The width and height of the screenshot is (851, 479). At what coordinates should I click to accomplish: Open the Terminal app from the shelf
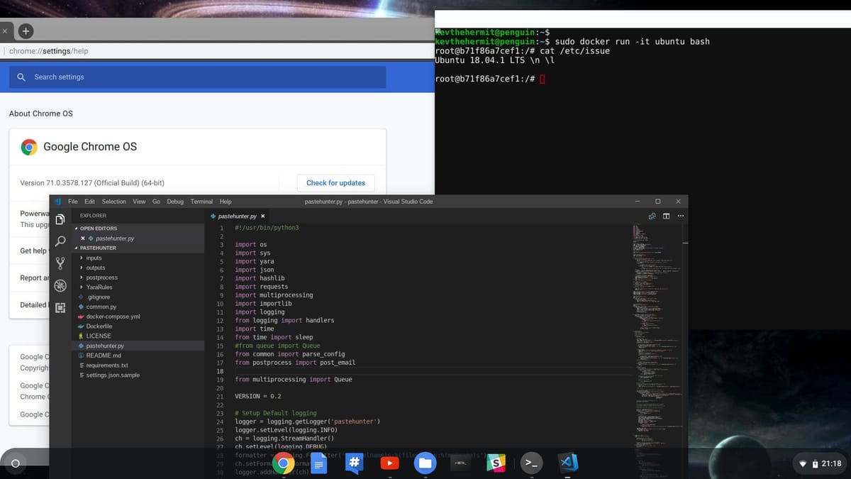[531, 463]
